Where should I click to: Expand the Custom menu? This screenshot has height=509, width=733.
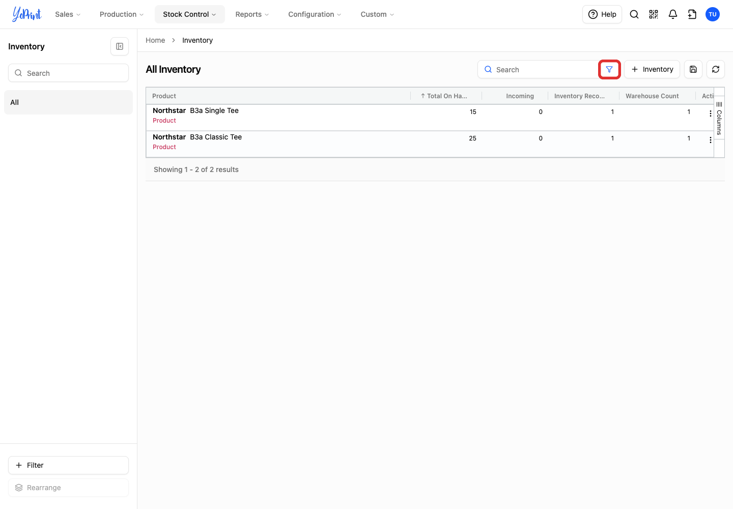(x=377, y=14)
